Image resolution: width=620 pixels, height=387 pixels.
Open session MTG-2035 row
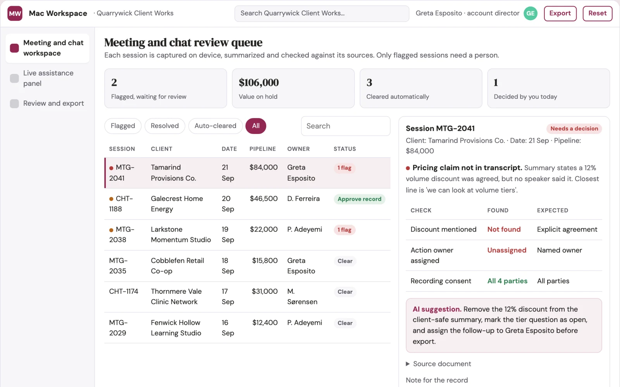pyautogui.click(x=247, y=266)
